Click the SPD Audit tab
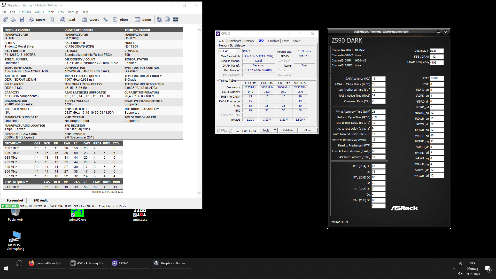496x279 pixels. [x=41, y=200]
